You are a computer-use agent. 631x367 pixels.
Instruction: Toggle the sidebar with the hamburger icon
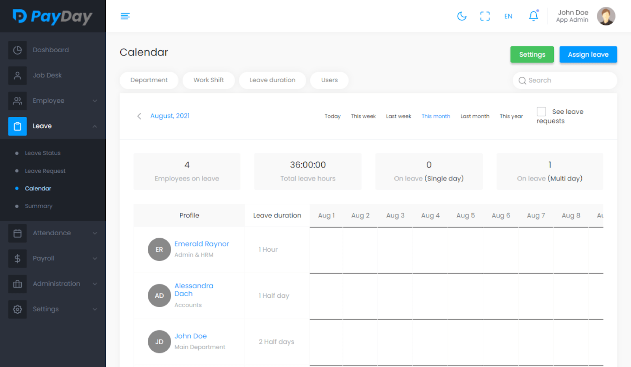(x=125, y=16)
